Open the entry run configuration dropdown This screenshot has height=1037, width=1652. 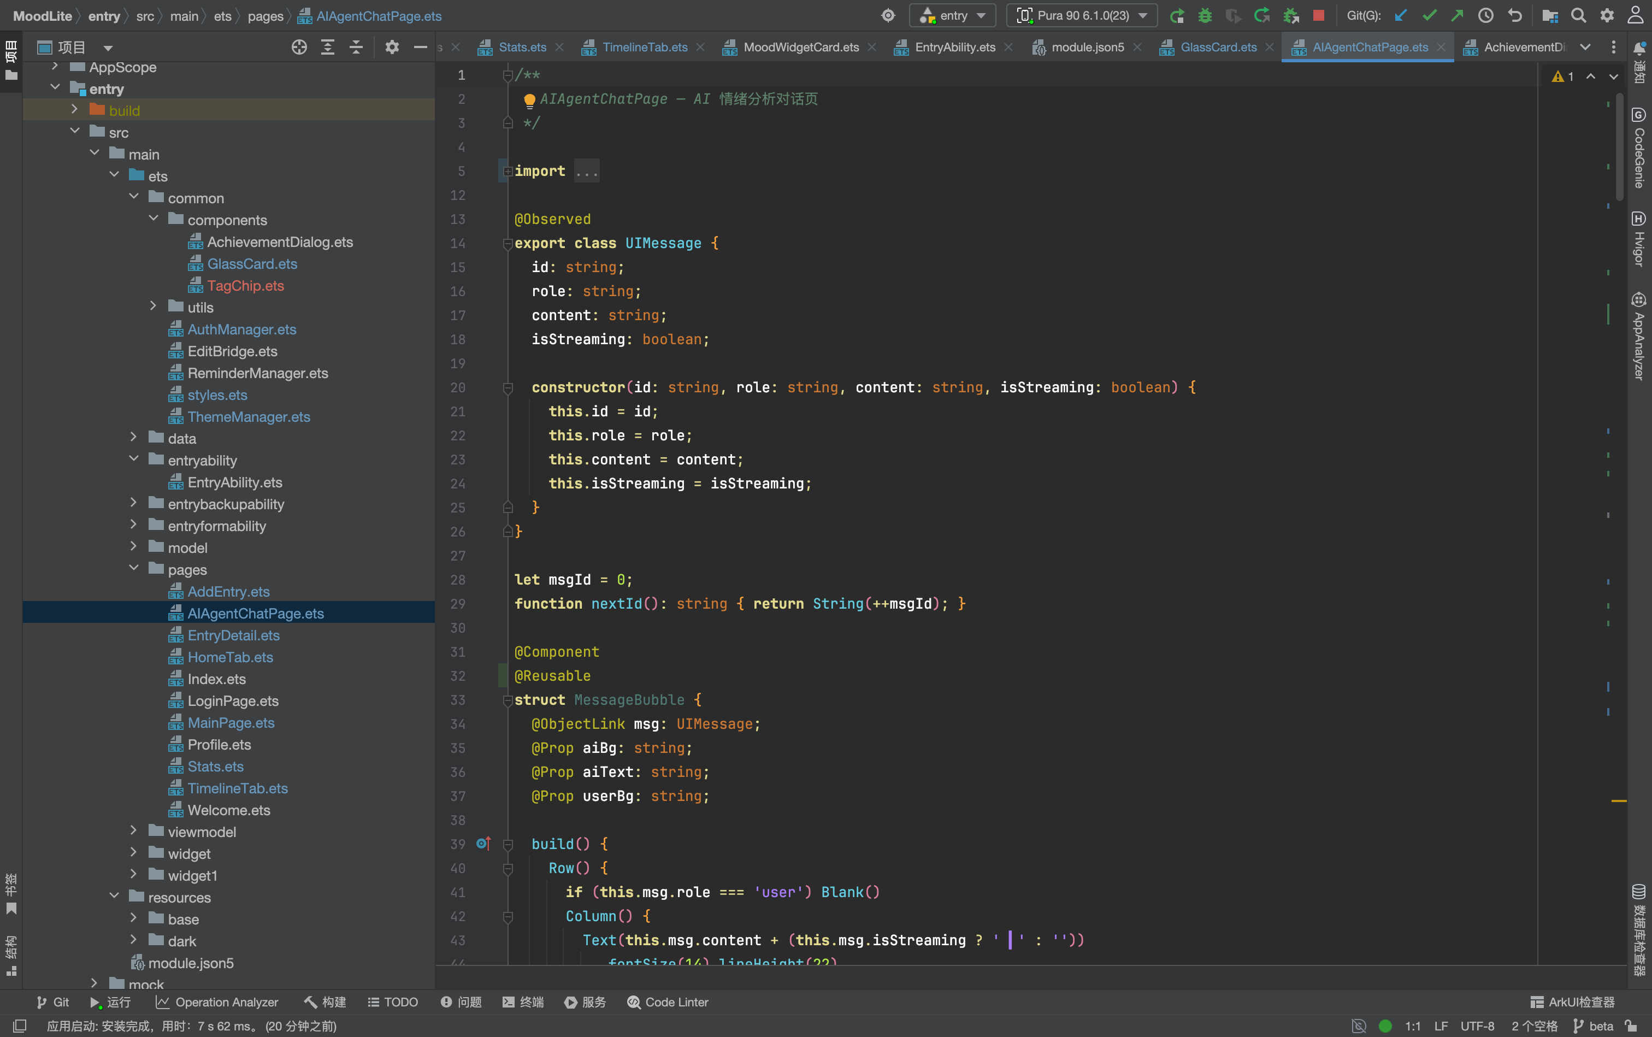[x=953, y=15]
